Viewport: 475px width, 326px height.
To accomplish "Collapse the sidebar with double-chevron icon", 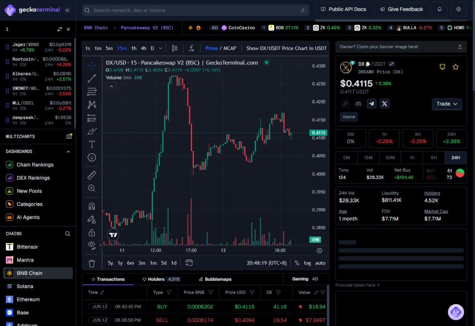I will (67, 10).
